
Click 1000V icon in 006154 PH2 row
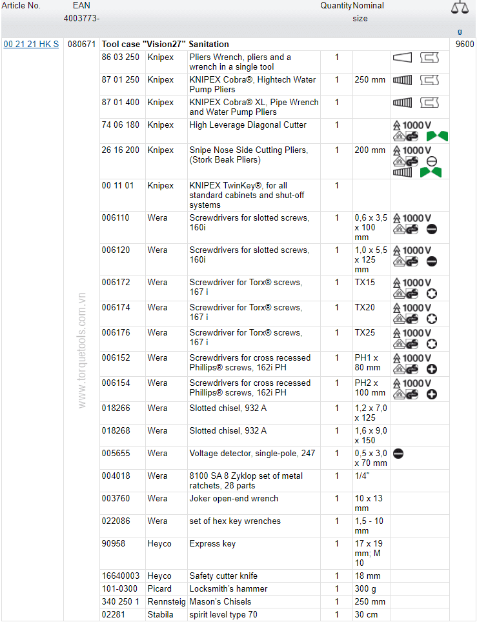pos(412,384)
